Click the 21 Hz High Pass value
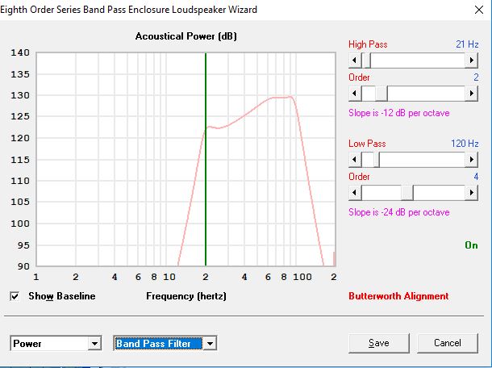 467,44
